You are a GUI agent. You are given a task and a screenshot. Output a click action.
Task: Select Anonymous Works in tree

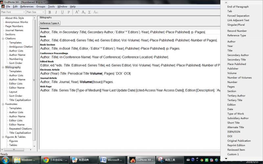pos(16,22)
